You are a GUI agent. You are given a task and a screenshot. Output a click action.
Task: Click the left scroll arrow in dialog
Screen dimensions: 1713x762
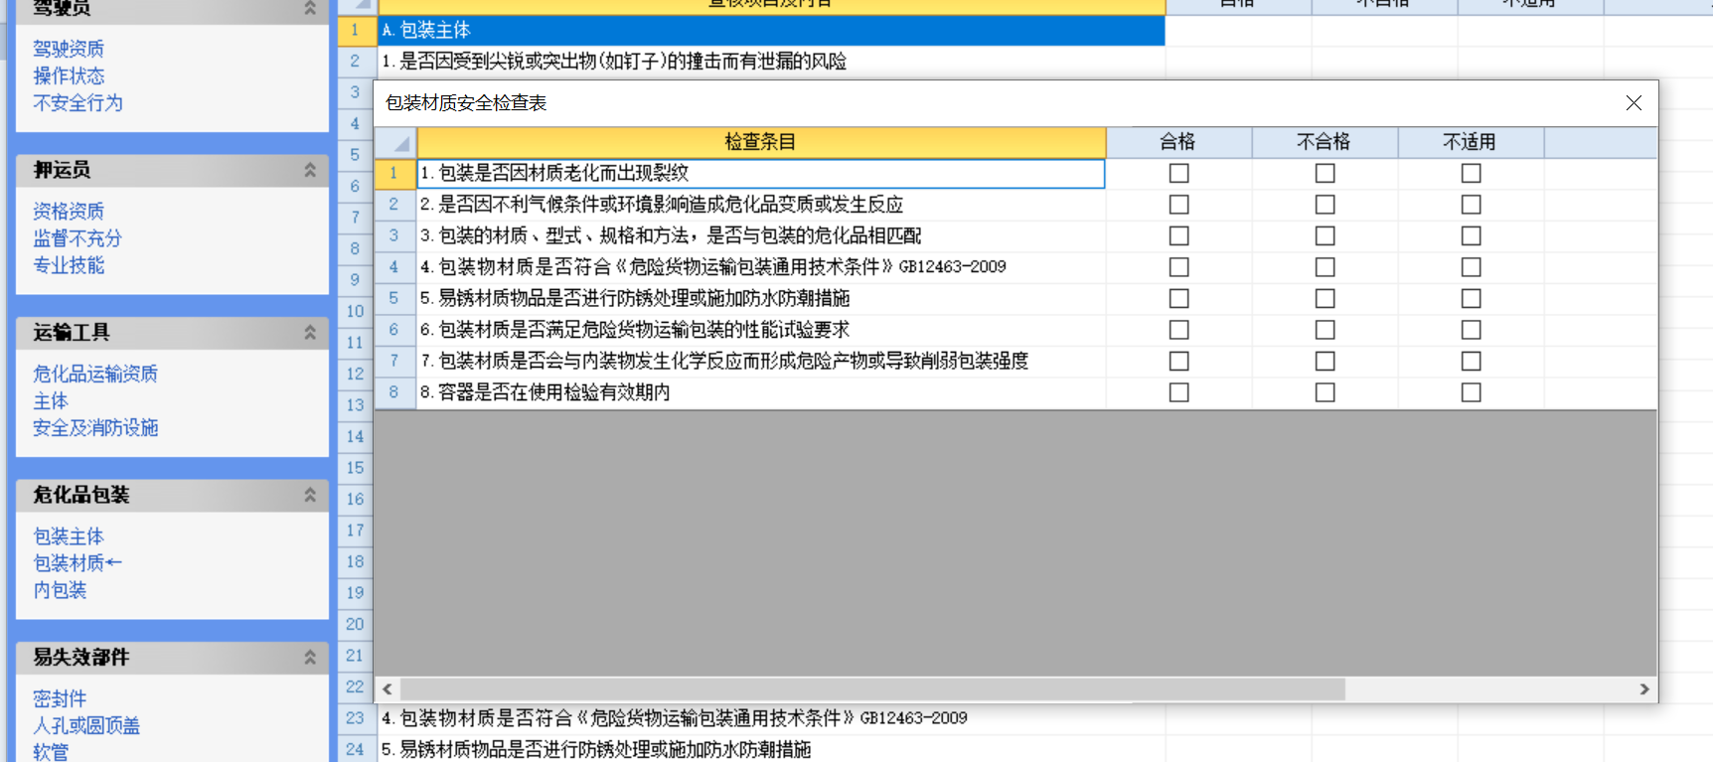[x=388, y=688]
